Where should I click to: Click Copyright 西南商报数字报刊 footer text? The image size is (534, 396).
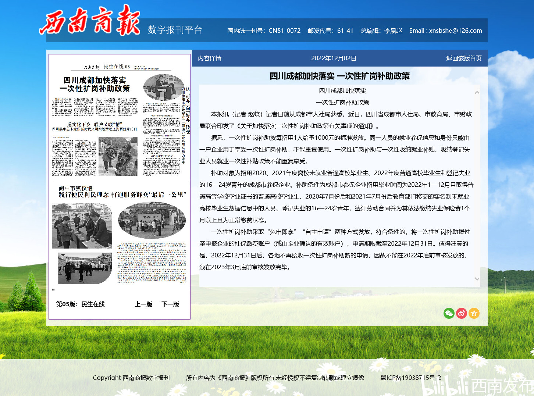pos(131,378)
